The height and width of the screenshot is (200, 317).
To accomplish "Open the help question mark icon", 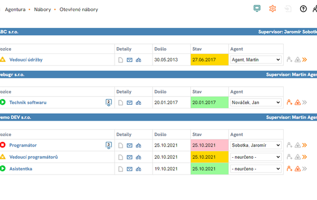I will pyautogui.click(x=303, y=9).
